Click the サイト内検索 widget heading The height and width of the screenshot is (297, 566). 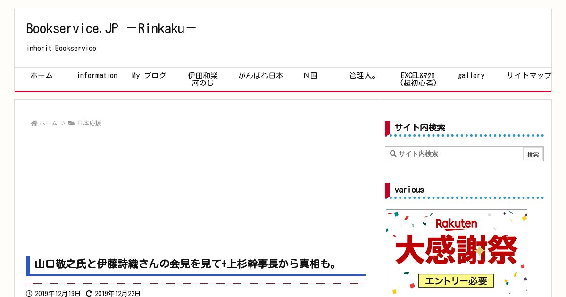[x=420, y=127]
